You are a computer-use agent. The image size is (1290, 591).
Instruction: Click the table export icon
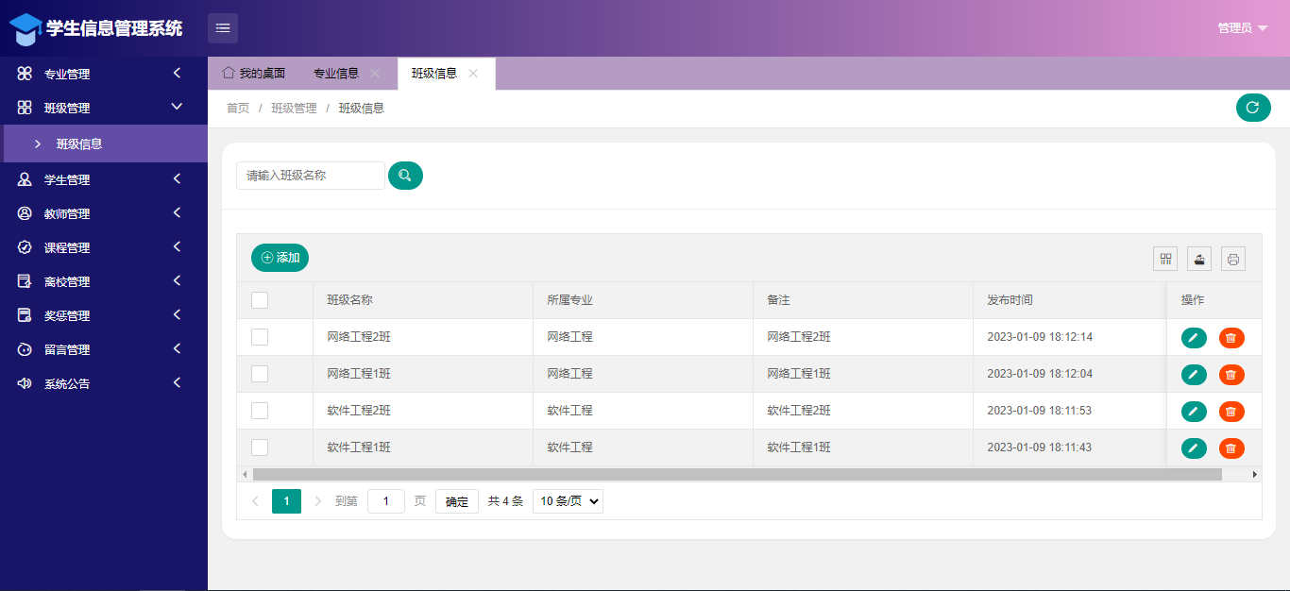click(1199, 259)
